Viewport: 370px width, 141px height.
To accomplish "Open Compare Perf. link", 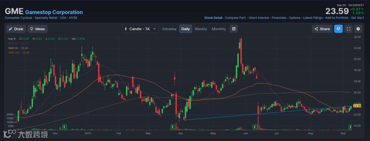I will pyautogui.click(x=235, y=18).
